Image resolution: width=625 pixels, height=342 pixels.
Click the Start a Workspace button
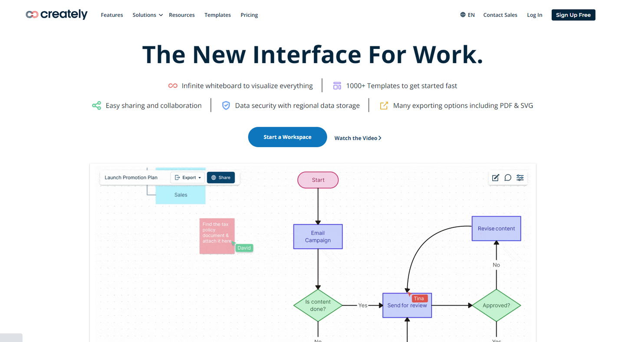287,137
